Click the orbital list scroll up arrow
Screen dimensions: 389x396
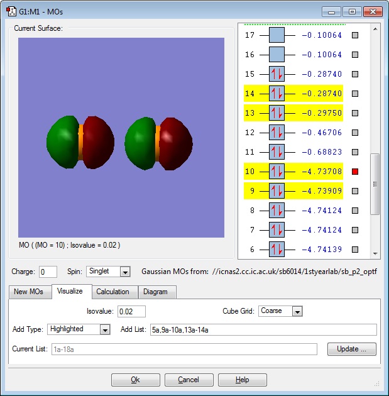[x=375, y=30]
